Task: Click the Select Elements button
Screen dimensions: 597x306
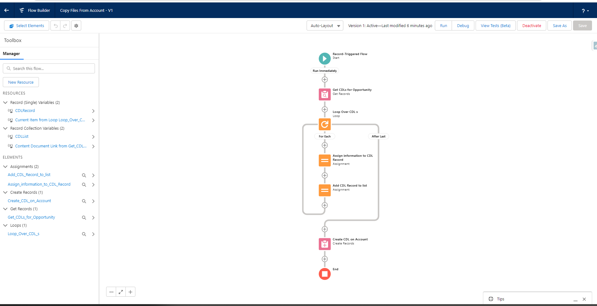Action: tap(27, 26)
